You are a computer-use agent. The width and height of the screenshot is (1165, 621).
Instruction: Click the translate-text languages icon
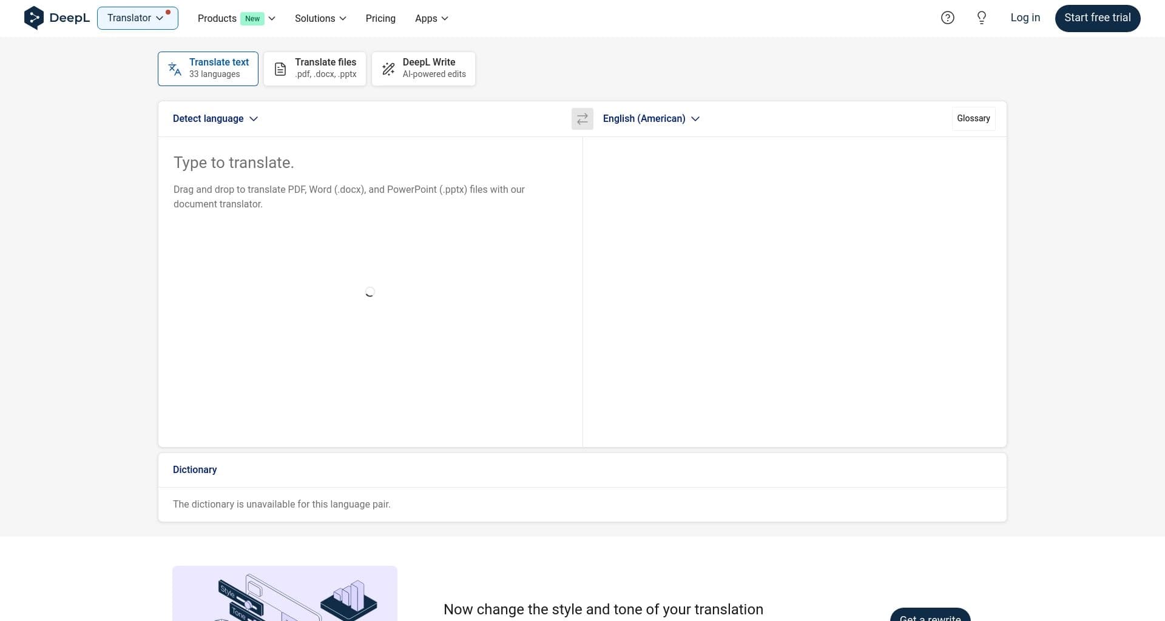(175, 69)
